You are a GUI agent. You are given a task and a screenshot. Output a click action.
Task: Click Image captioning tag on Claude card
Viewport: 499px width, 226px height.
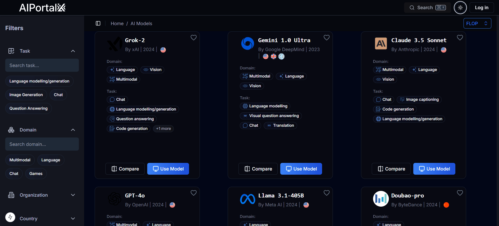click(x=419, y=100)
